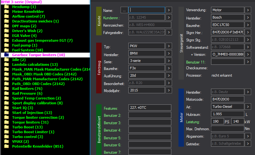Select Driver's Wish (2) entry
255x155 pixels.
[x=27, y=31]
